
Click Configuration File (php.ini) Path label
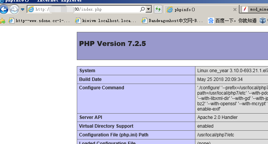[114, 135]
